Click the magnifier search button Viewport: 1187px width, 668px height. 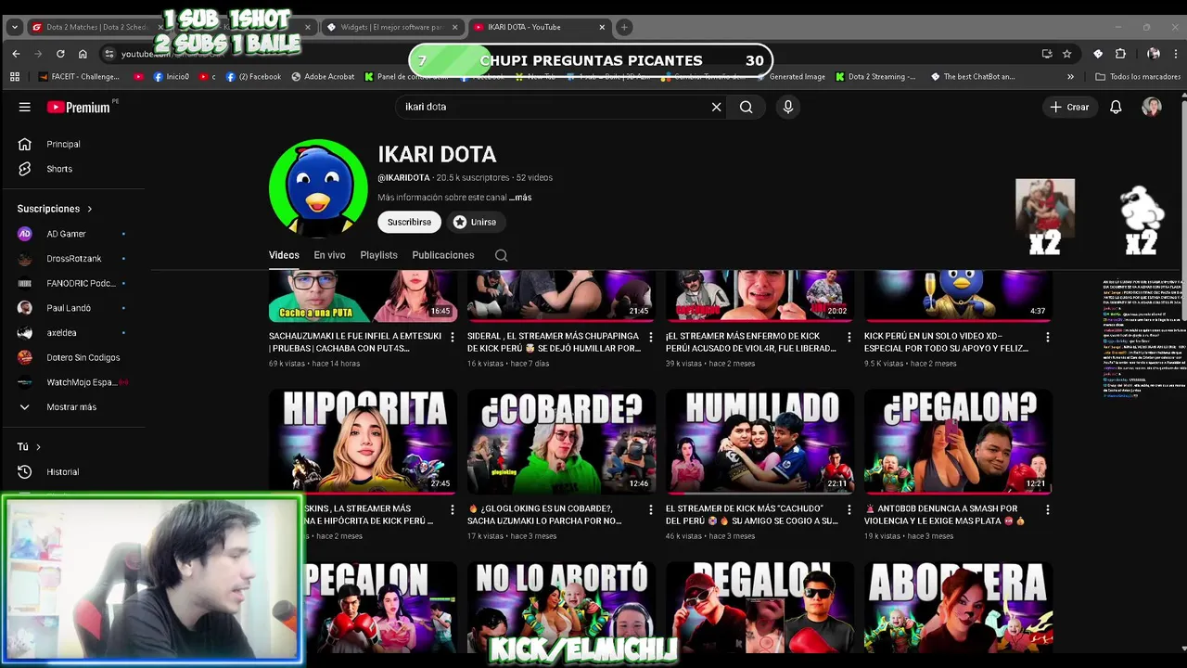point(746,107)
